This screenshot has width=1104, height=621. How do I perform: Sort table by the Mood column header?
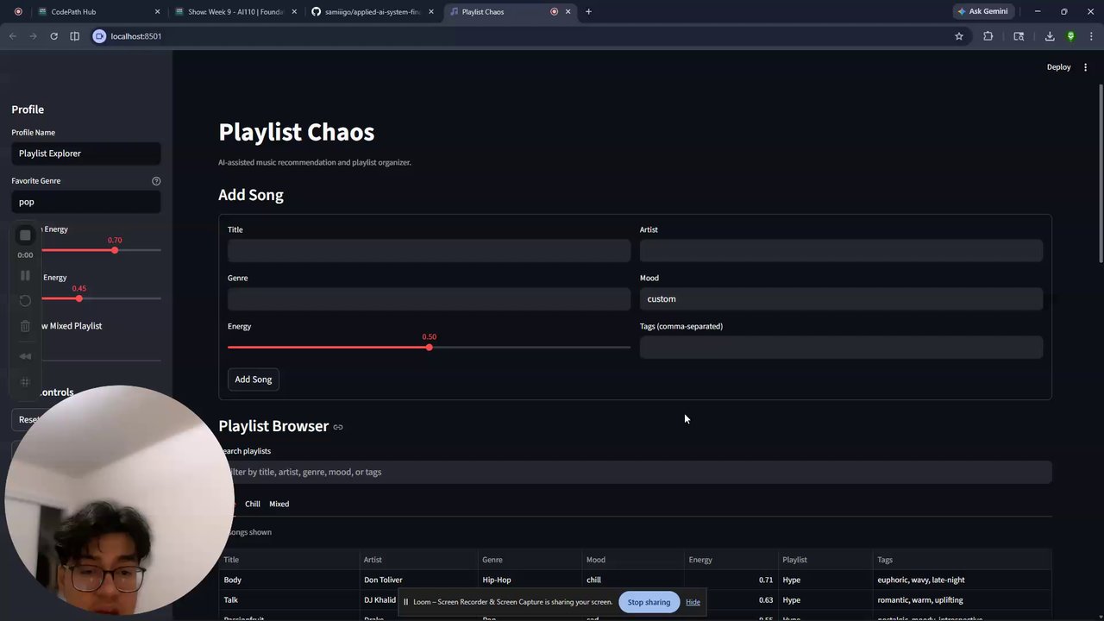coord(633,560)
